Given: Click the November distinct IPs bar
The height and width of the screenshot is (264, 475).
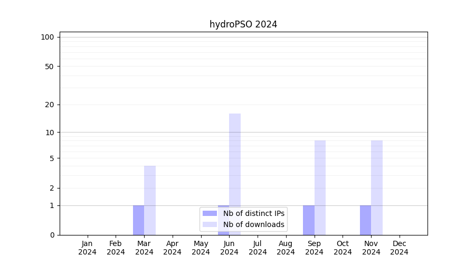Looking at the screenshot, I should pyautogui.click(x=365, y=220).
